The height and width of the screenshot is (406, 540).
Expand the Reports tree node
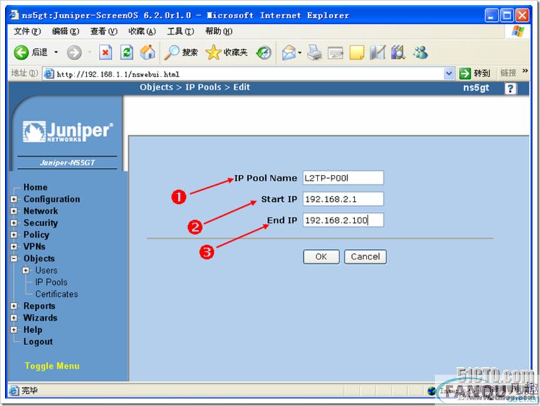click(x=14, y=306)
